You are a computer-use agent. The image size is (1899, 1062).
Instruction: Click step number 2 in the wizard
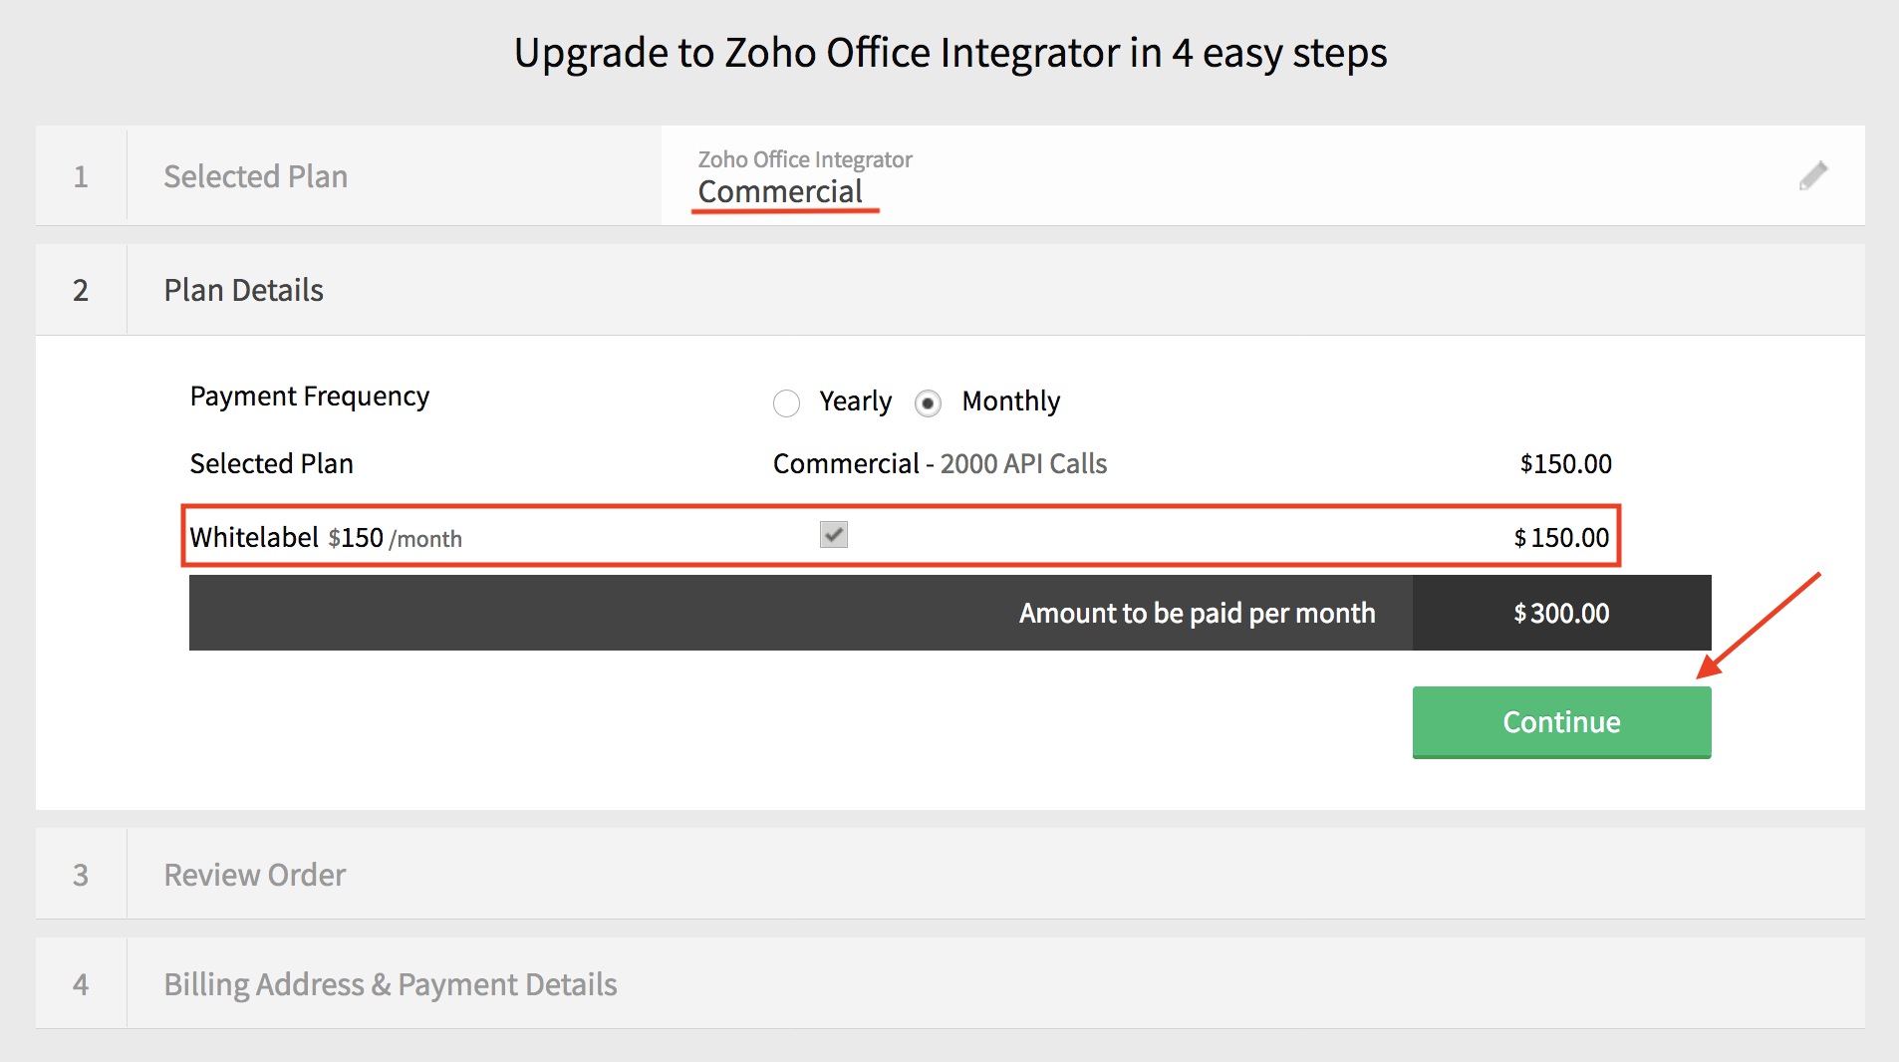coord(81,290)
